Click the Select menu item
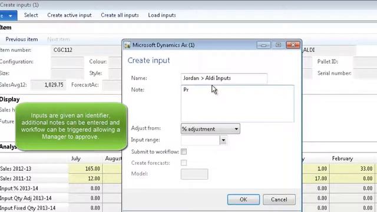 point(31,15)
